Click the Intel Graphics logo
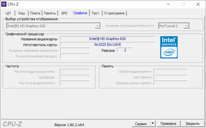Viewport: 206px width, 128px height. click(169, 47)
